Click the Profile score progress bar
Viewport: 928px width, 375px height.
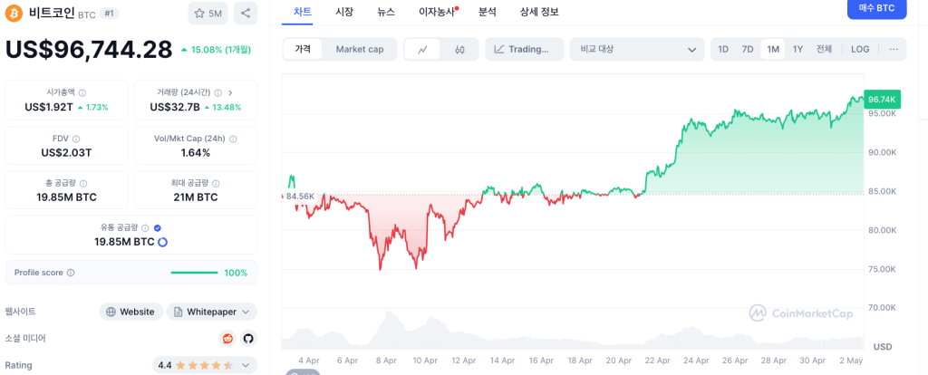coord(194,273)
